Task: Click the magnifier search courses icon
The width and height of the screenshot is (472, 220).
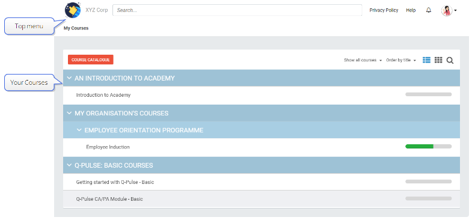Action: 450,61
